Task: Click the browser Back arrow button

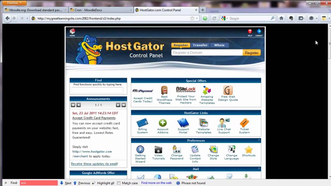Action: tap(7, 18)
